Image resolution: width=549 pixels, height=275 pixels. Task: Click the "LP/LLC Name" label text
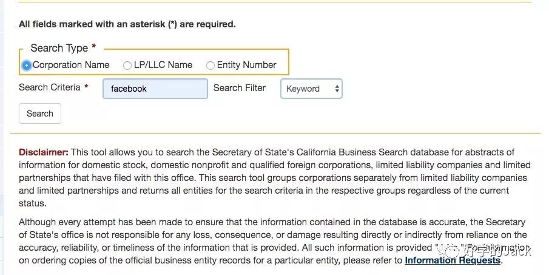[x=163, y=65]
